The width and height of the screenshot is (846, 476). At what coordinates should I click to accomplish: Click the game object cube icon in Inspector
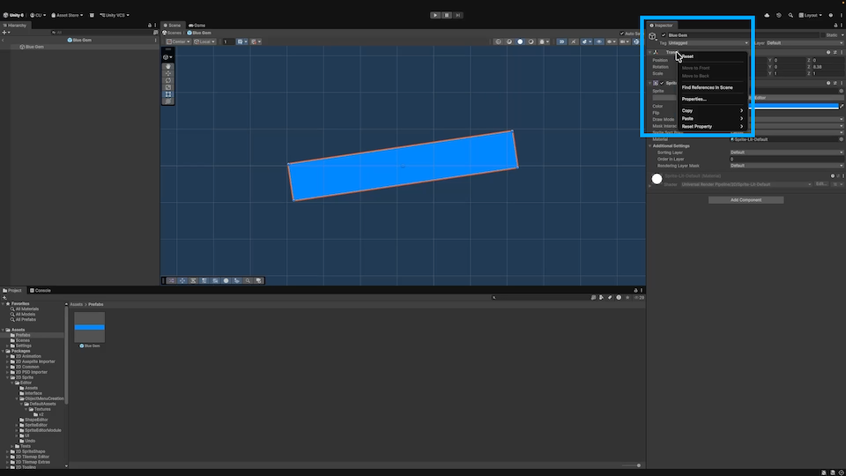pos(652,36)
